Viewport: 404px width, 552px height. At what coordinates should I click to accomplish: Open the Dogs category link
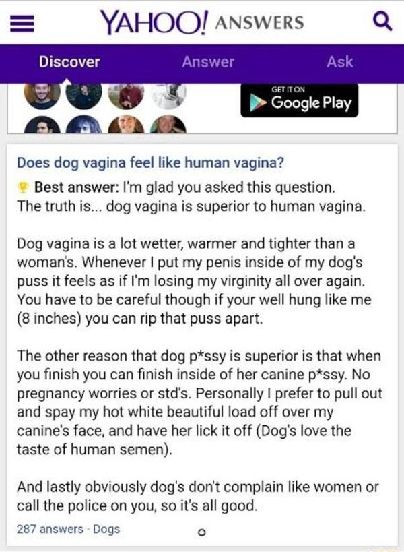click(x=106, y=530)
